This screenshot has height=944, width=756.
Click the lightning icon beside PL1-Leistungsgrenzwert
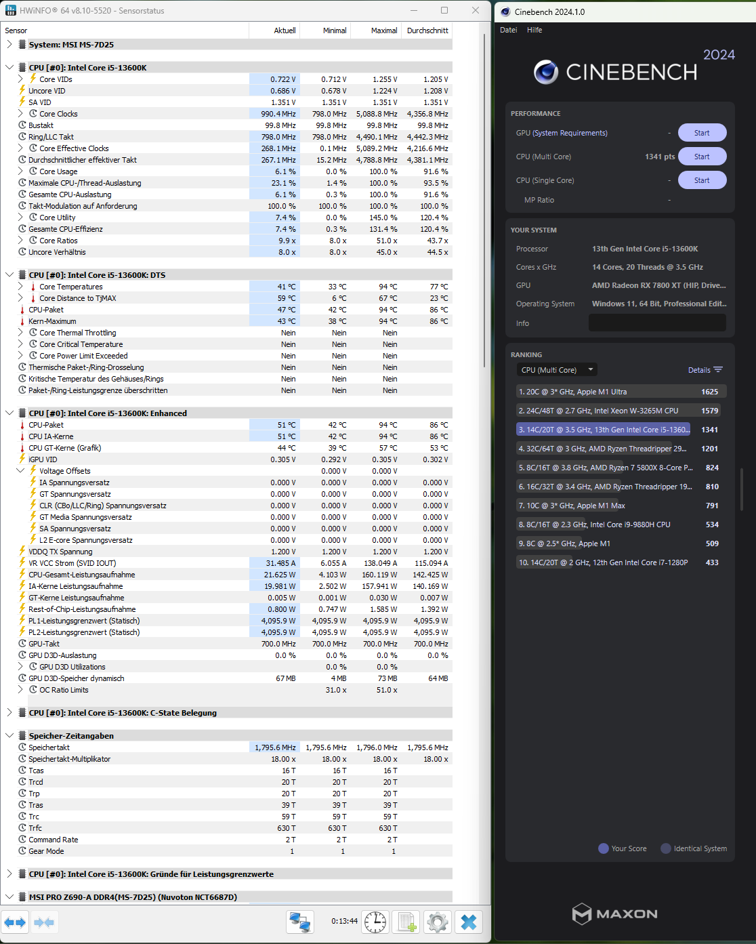[x=22, y=621]
